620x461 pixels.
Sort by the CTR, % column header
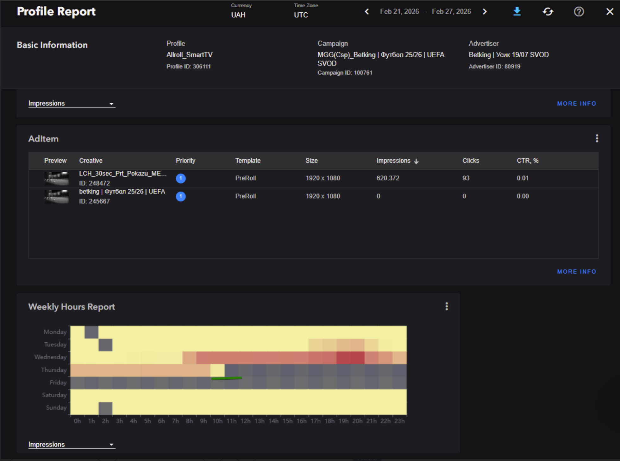pyautogui.click(x=527, y=161)
